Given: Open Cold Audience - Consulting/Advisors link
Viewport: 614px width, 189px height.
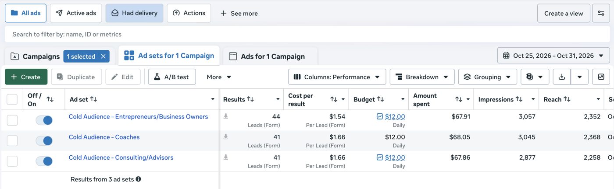Looking at the screenshot, I should tap(121, 157).
